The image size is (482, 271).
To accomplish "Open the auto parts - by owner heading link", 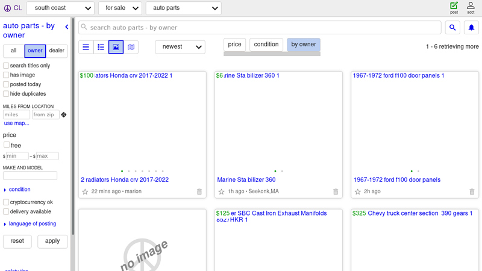I will pyautogui.click(x=29, y=31).
